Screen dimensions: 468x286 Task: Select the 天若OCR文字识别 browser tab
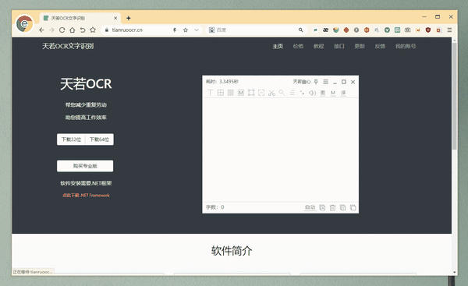[x=80, y=18]
